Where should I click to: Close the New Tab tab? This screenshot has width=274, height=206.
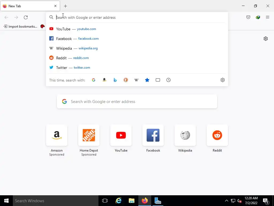point(55,6)
